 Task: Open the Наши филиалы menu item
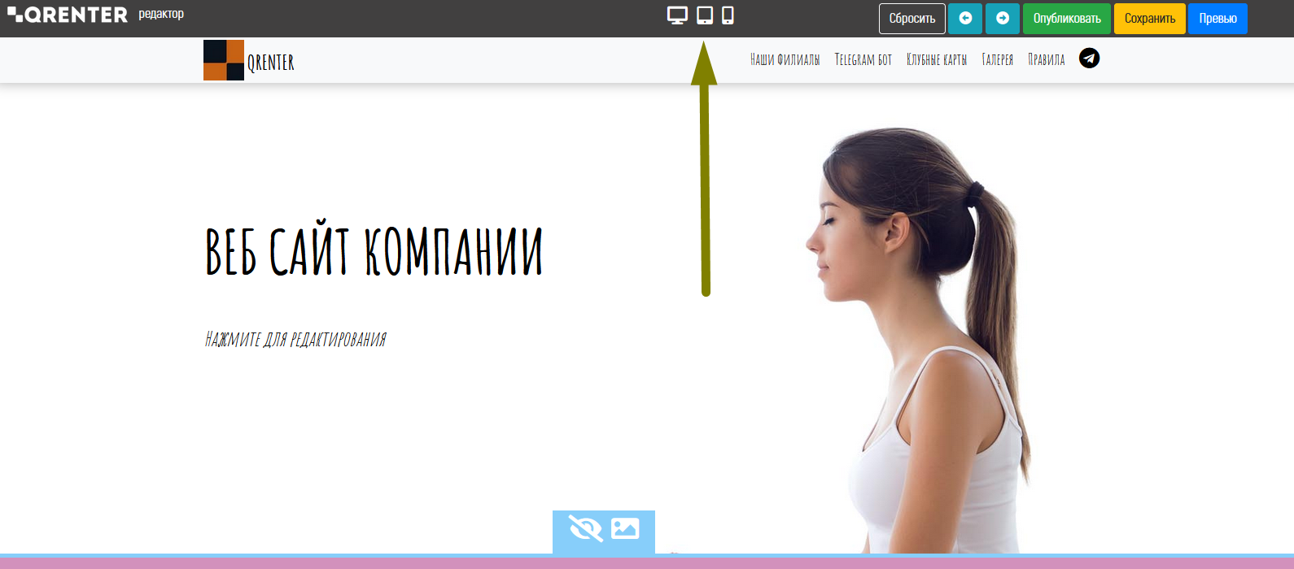(x=785, y=59)
